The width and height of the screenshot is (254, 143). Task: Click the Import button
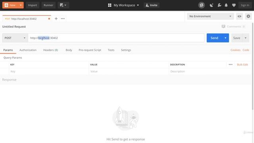(x=33, y=5)
